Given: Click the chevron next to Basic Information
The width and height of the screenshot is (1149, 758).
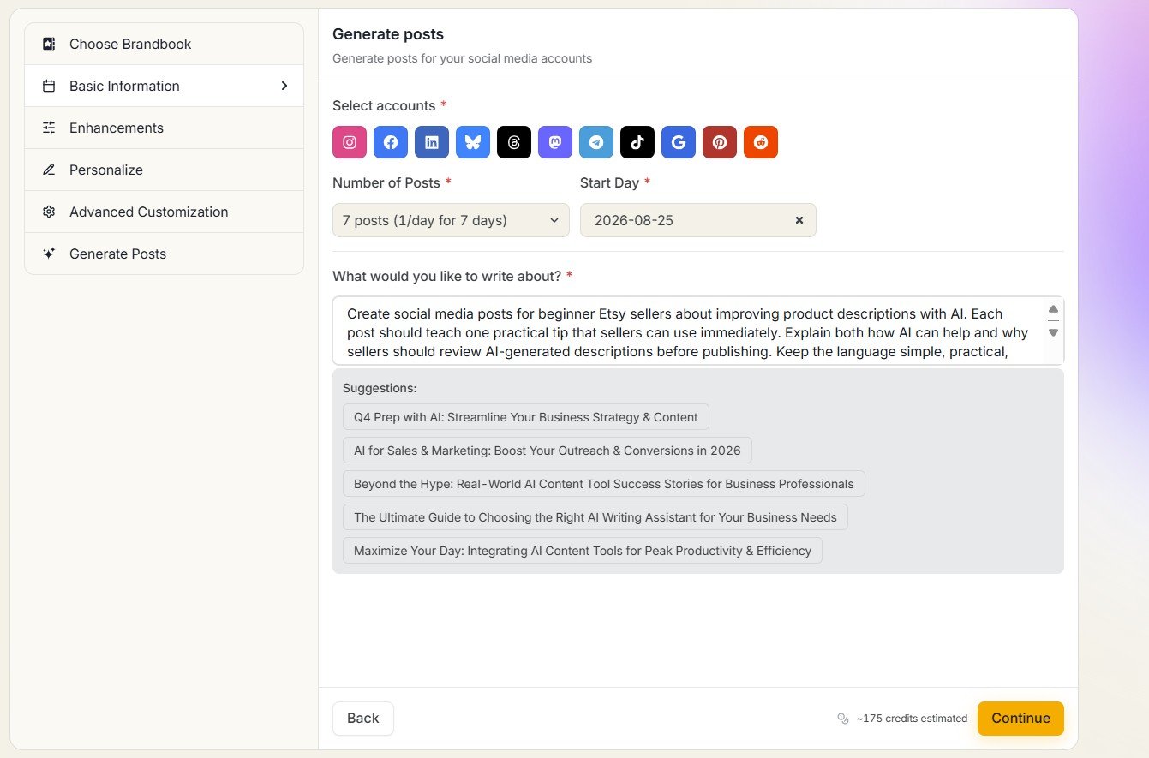Looking at the screenshot, I should 284,86.
